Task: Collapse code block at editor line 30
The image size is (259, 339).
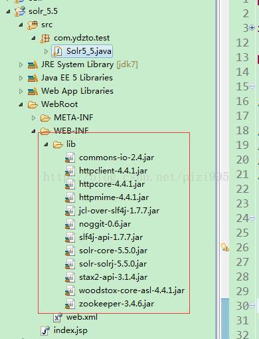Action: click(252, 306)
